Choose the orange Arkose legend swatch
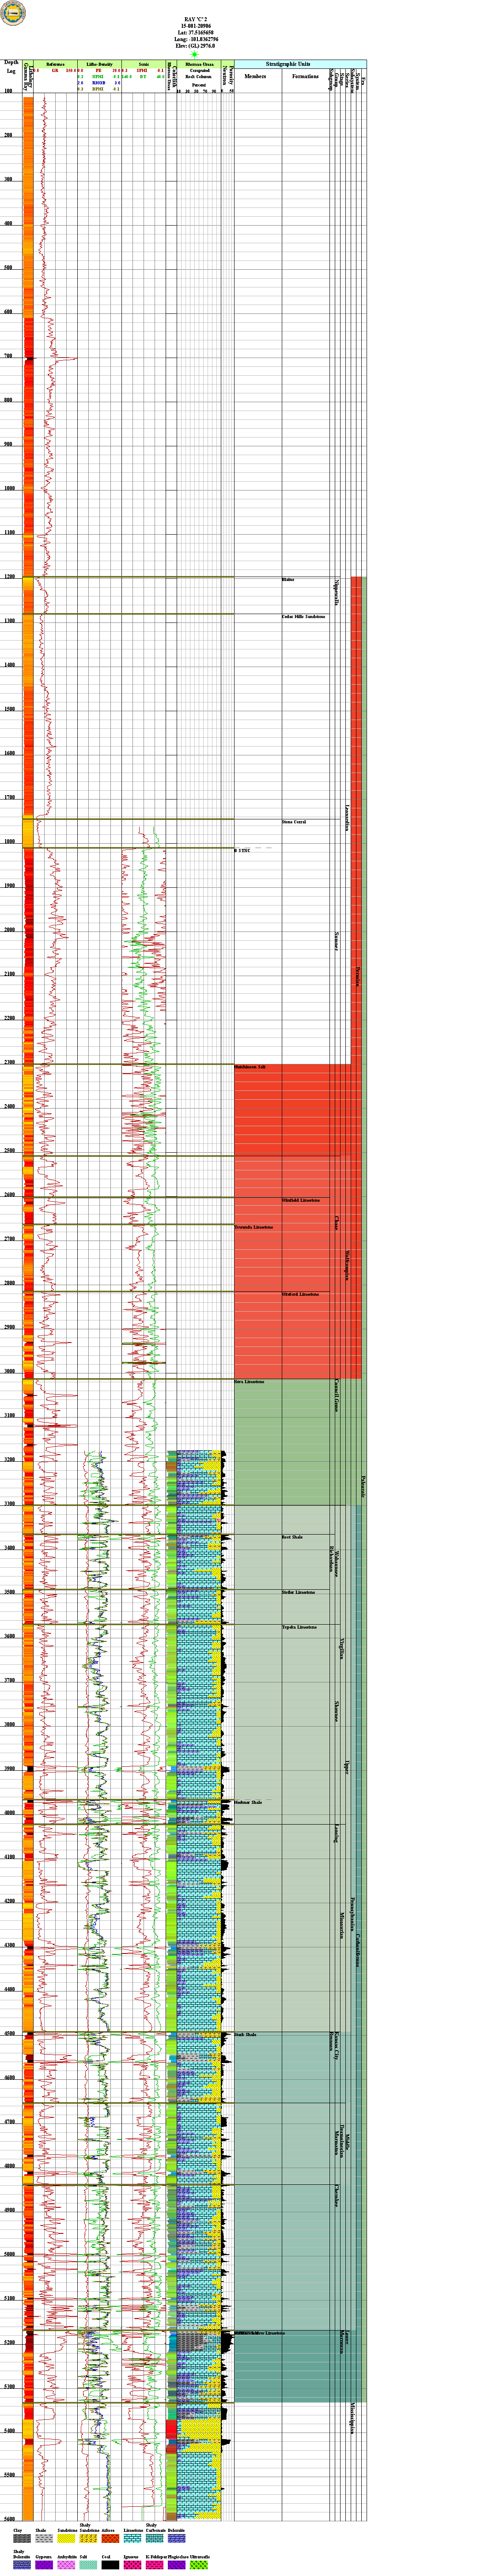Image resolution: width=477 pixels, height=2576 pixels. click(109, 2538)
